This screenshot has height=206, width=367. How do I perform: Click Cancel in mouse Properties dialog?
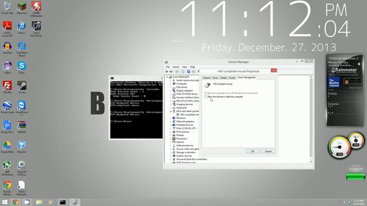268,151
